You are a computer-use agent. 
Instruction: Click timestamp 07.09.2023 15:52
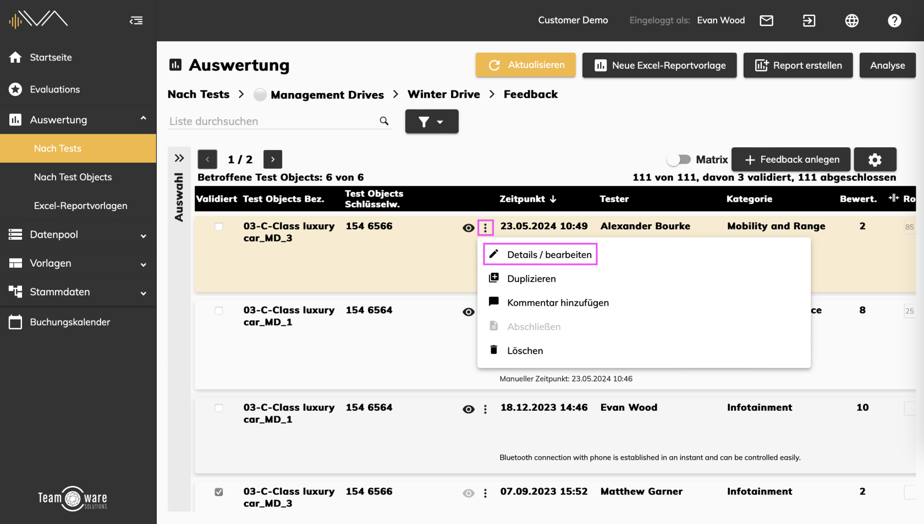544,492
